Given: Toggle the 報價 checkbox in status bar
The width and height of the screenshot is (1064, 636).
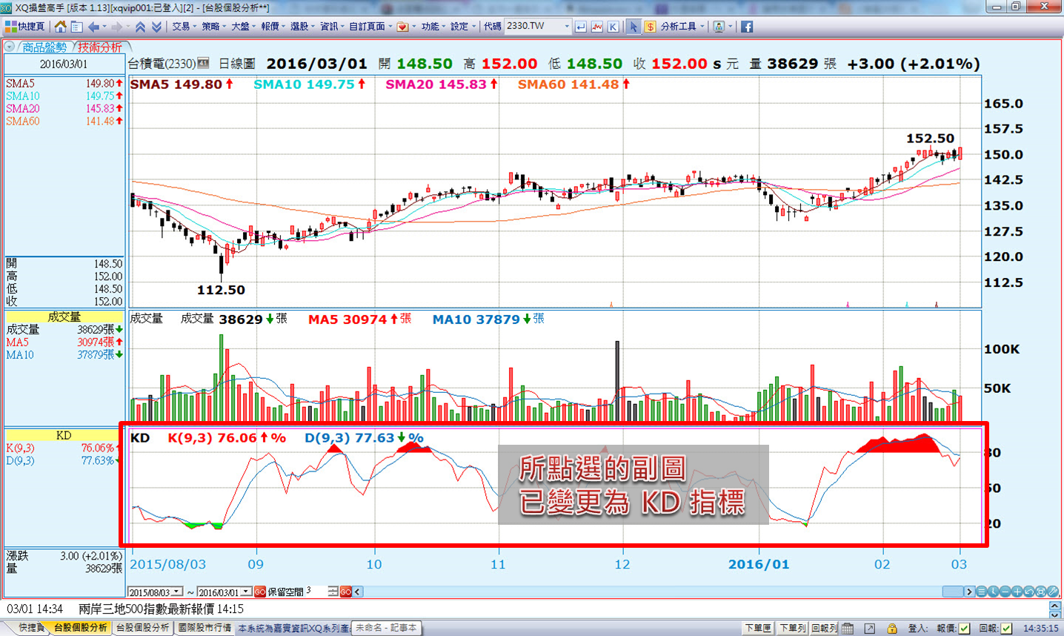Looking at the screenshot, I should click(965, 629).
